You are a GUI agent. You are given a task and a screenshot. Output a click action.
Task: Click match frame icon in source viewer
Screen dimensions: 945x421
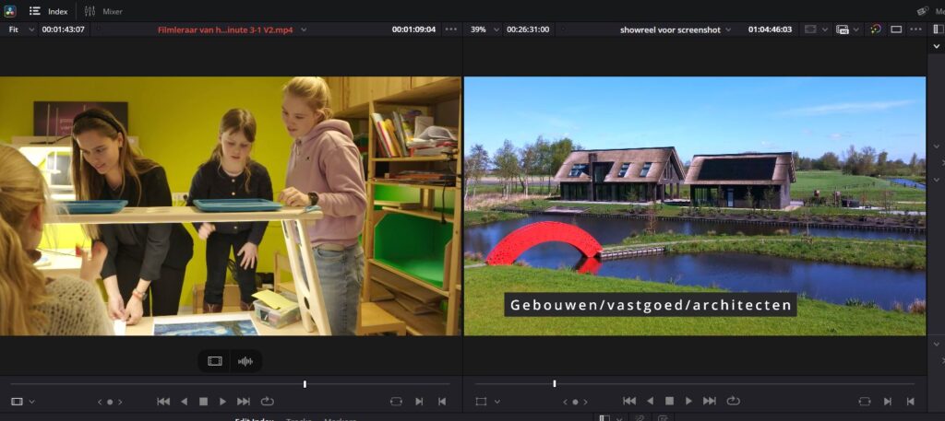(x=396, y=401)
